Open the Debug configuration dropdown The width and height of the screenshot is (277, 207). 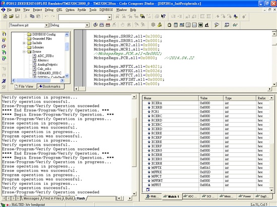[87, 25]
